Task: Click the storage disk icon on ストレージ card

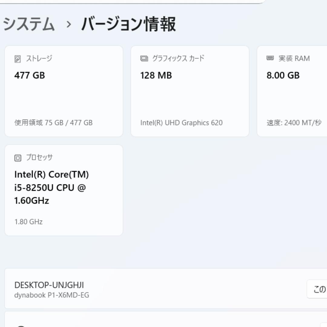Action: click(18, 58)
